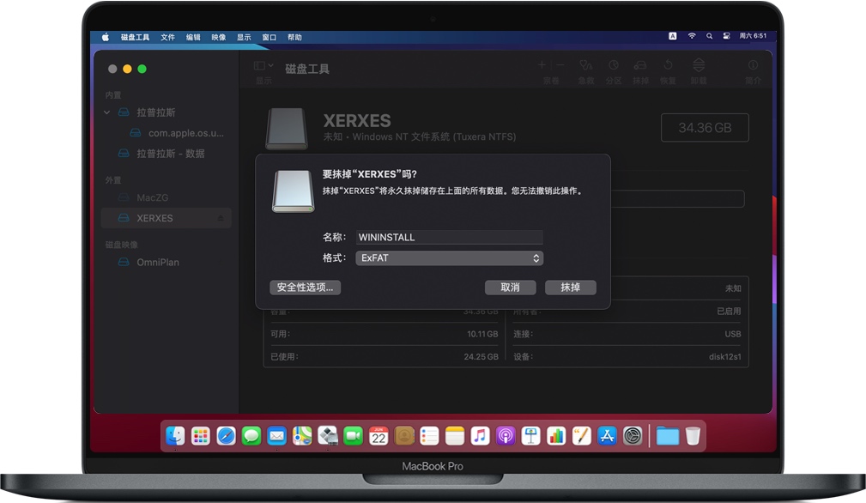Launch App Store from the Dock

click(607, 436)
